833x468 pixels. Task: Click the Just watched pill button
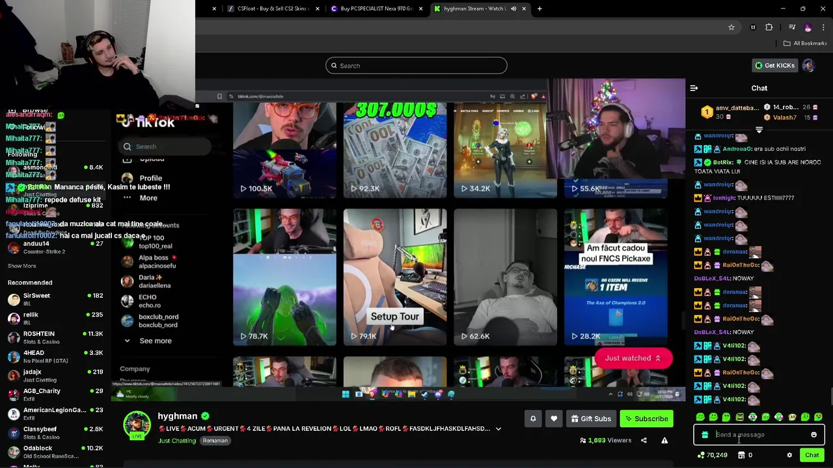tap(633, 358)
